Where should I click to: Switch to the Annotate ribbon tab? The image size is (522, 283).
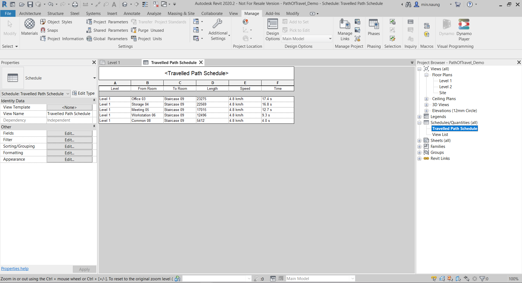(132, 14)
